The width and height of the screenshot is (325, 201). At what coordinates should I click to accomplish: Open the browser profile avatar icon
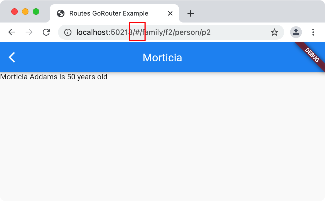tap(296, 32)
